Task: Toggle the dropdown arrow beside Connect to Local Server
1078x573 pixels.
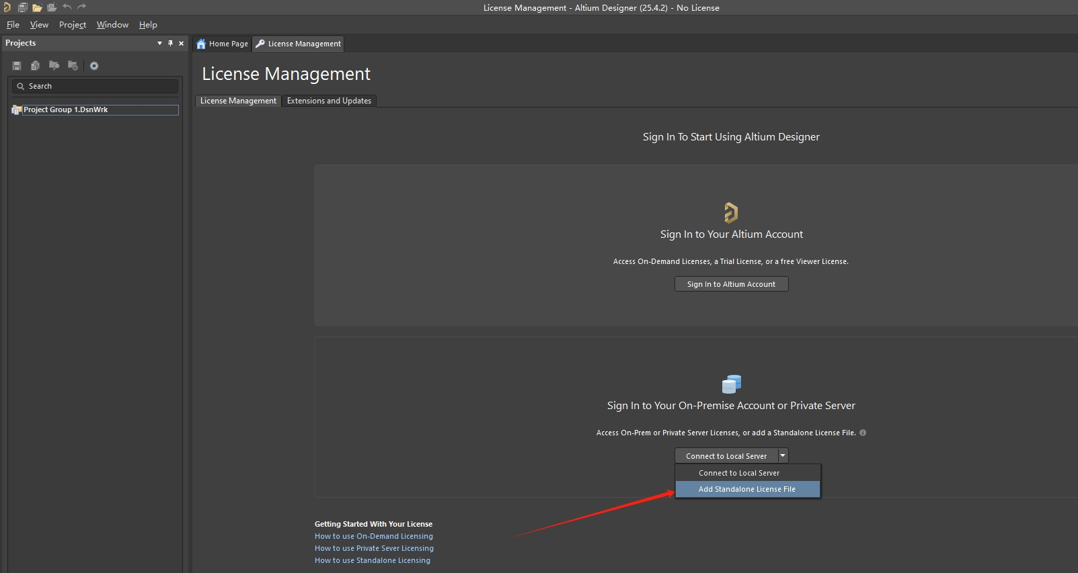Action: pyautogui.click(x=783, y=456)
